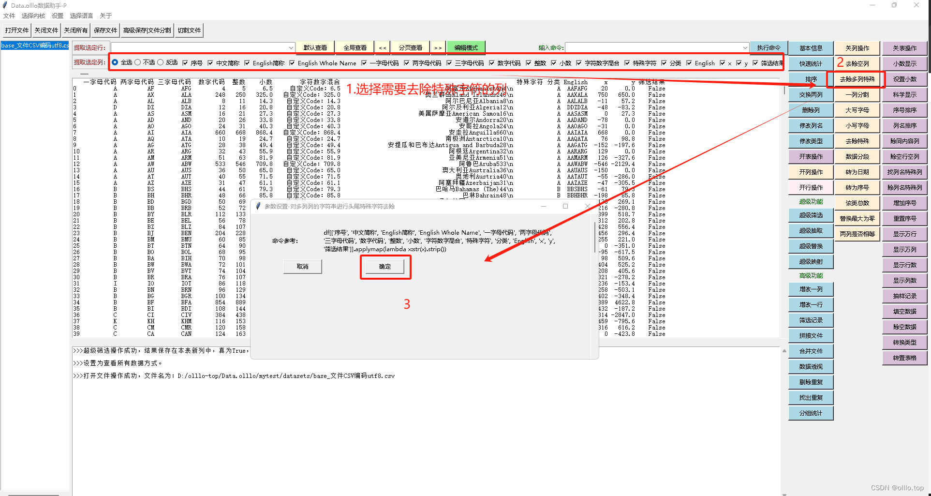
Task: Open the 选择语言 menu
Action: 81,15
